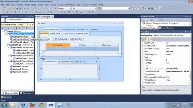The width and height of the screenshot is (193, 108).
Task: Click the find combo box in toolbar
Action: coord(115,8)
